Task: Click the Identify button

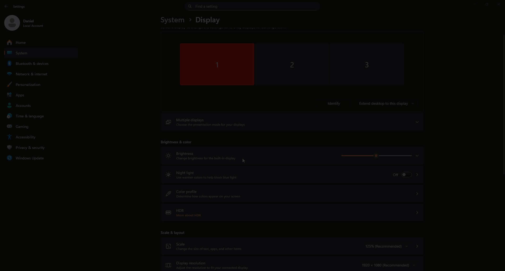Action: coord(334,103)
